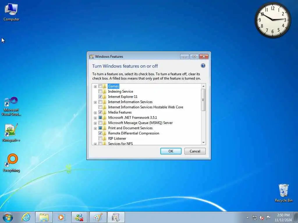The image size is (298, 223).
Task: Click the Windows Start orb
Action: [x=8, y=217]
